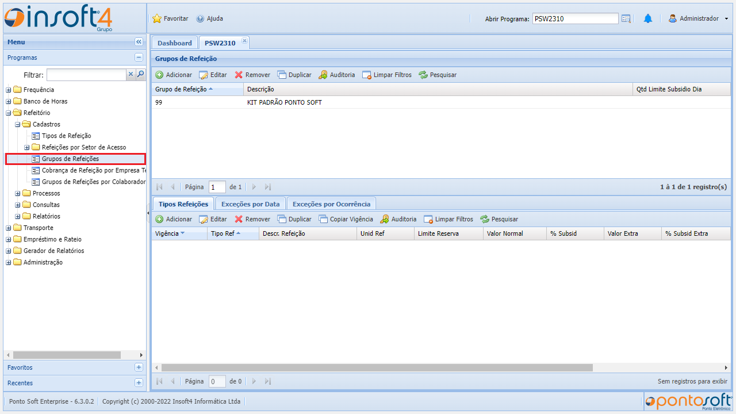
Task: Open the Administrador user dropdown
Action: 698,18
